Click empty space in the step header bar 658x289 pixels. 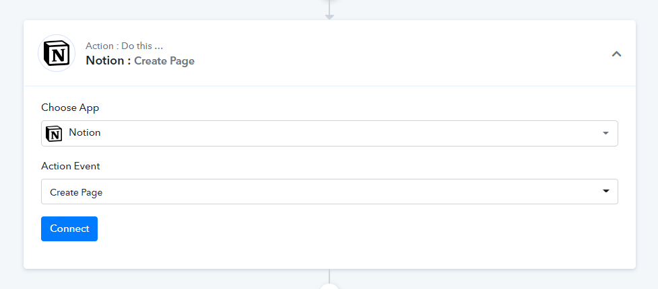(399, 54)
